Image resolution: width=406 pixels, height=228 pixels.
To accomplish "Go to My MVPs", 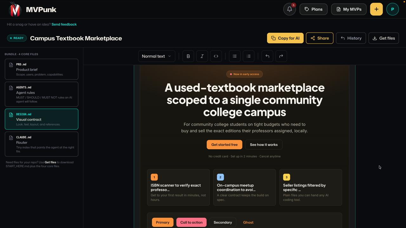I will (349, 9).
